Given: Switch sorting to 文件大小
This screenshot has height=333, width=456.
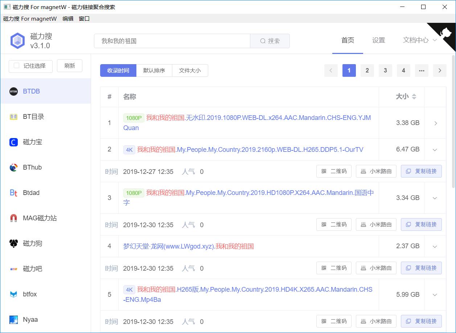Looking at the screenshot, I should (x=190, y=70).
